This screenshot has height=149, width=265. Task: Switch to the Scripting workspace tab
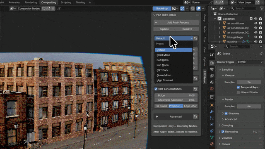tap(66, 2)
